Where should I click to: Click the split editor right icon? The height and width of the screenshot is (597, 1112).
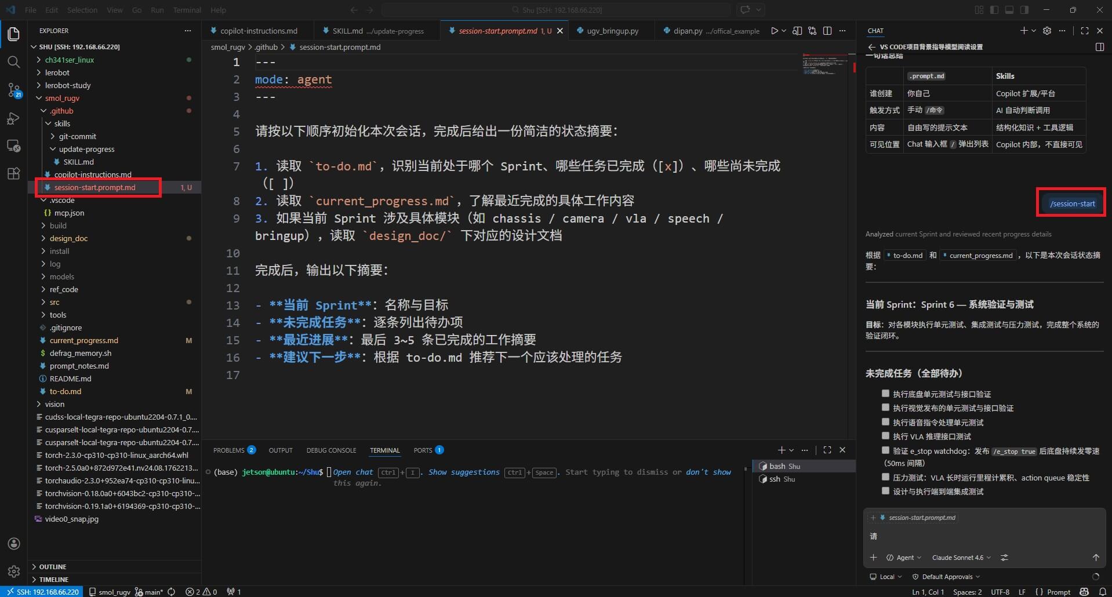point(827,31)
